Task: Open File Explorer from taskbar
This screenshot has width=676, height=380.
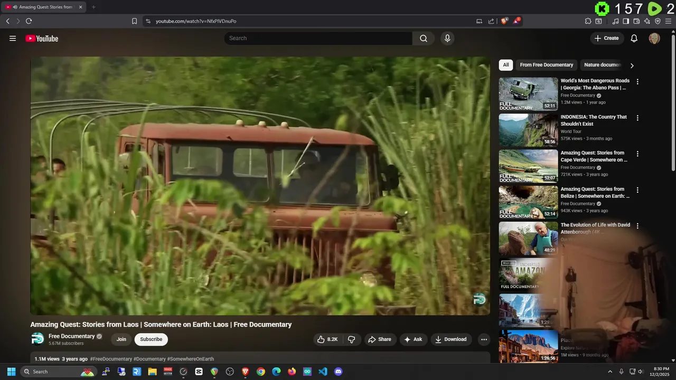Action: click(152, 372)
